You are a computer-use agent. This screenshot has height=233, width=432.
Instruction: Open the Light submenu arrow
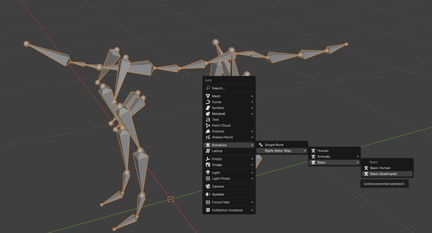(252, 173)
